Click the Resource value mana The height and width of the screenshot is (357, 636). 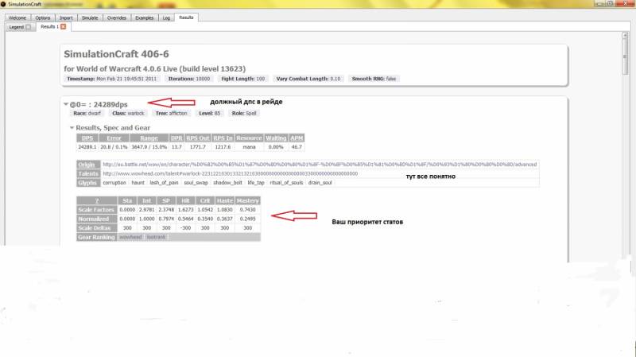(249, 147)
